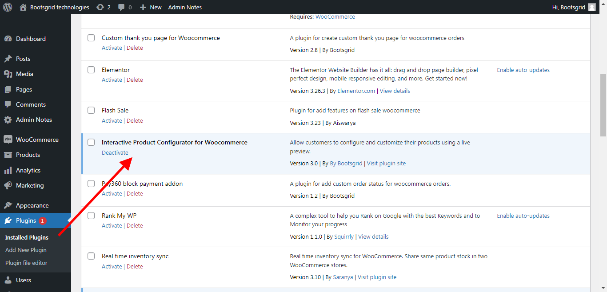Image resolution: width=607 pixels, height=292 pixels.
Task: Enable auto-updates for Rank My WP
Action: (523, 216)
